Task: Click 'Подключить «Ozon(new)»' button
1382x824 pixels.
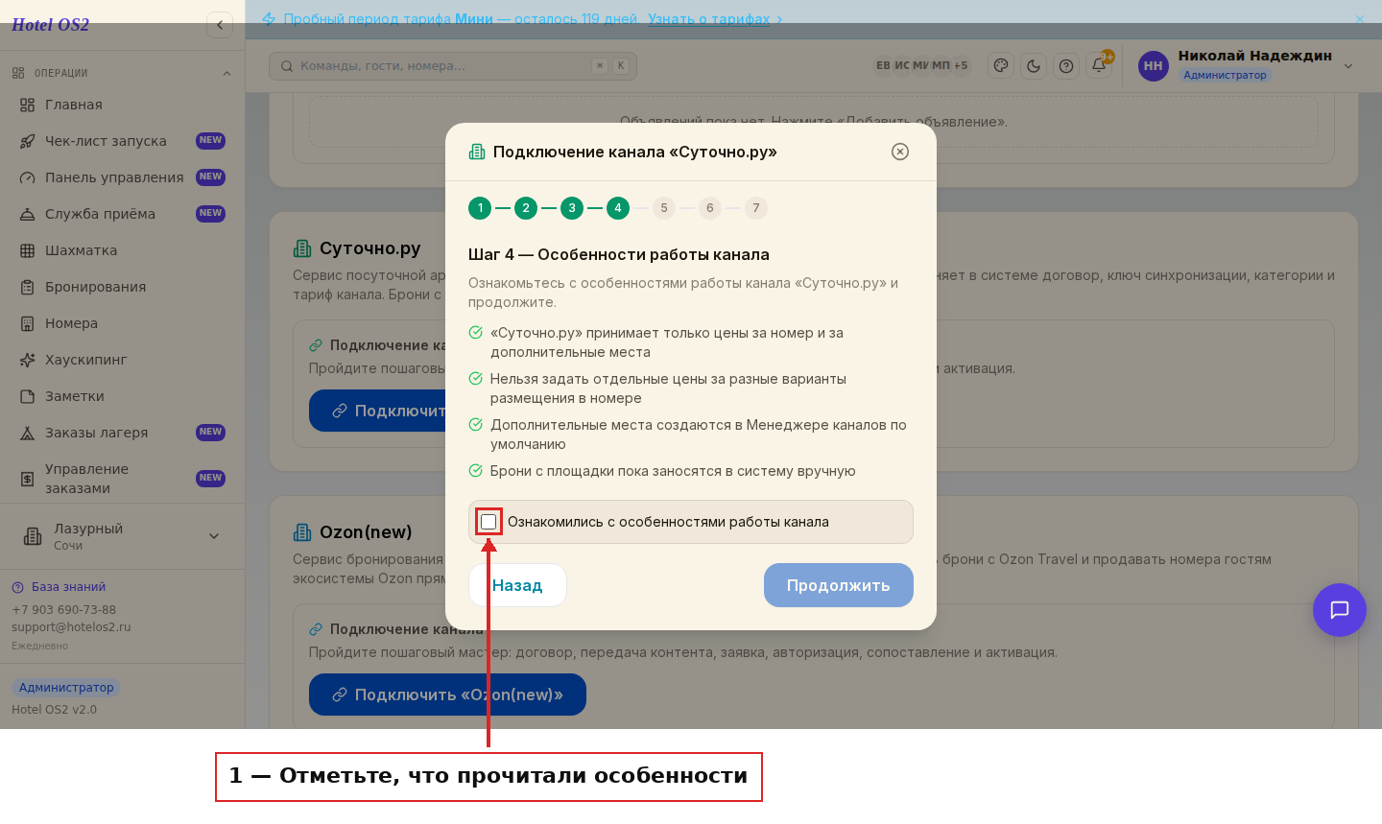Action: [447, 695]
